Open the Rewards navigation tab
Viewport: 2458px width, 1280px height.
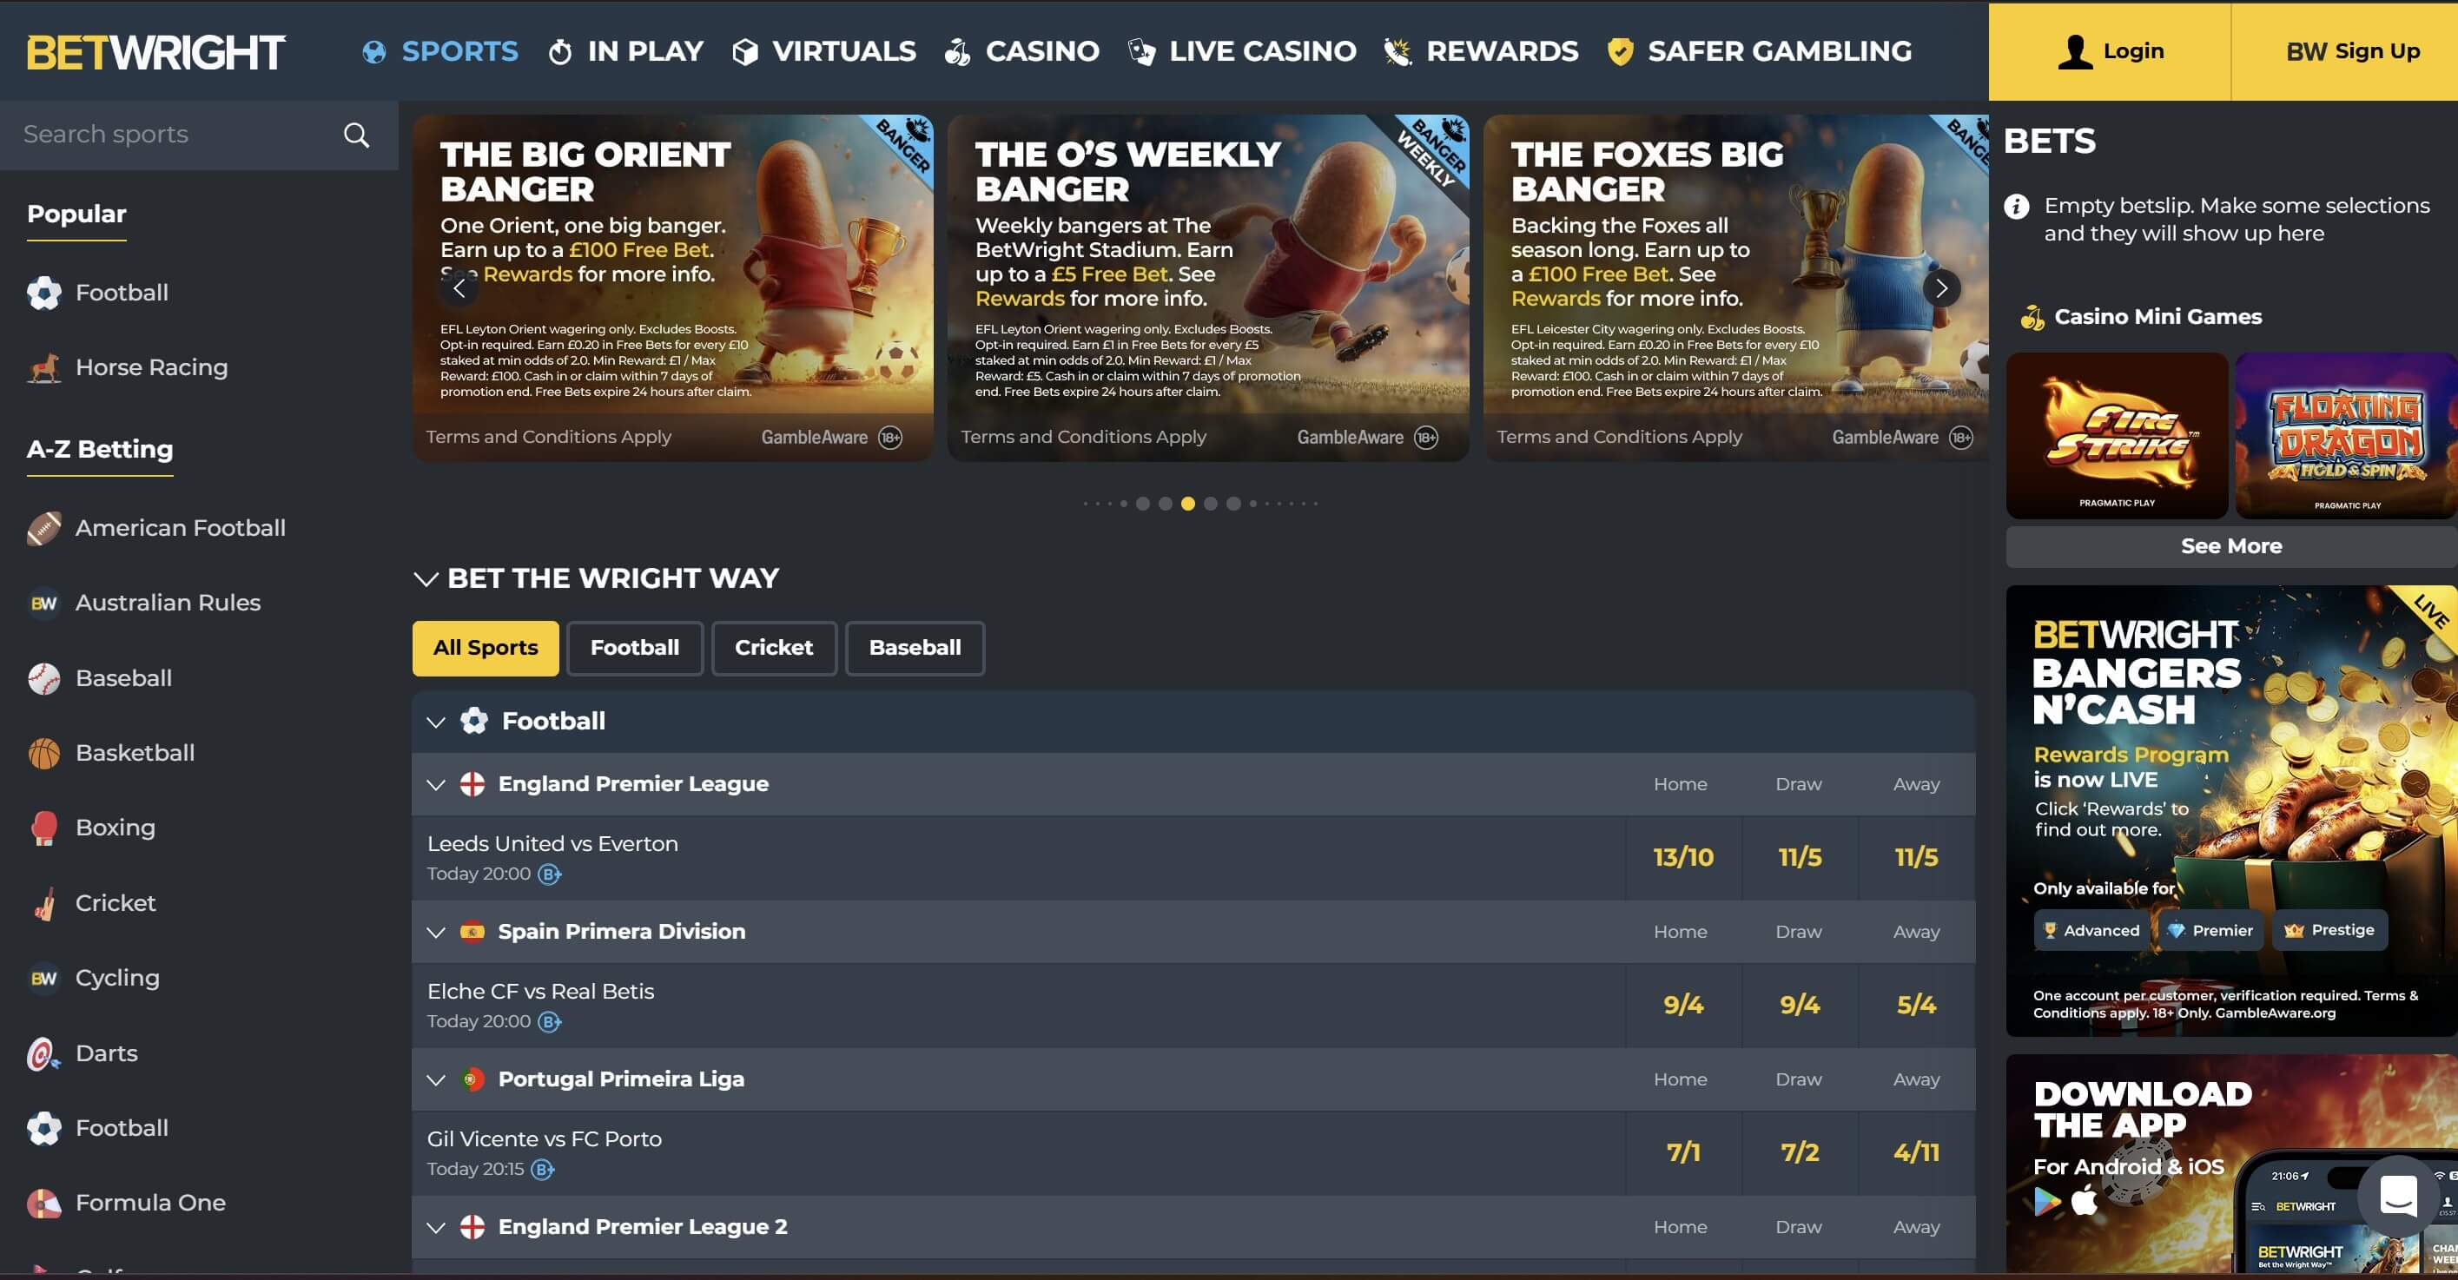coord(1481,51)
